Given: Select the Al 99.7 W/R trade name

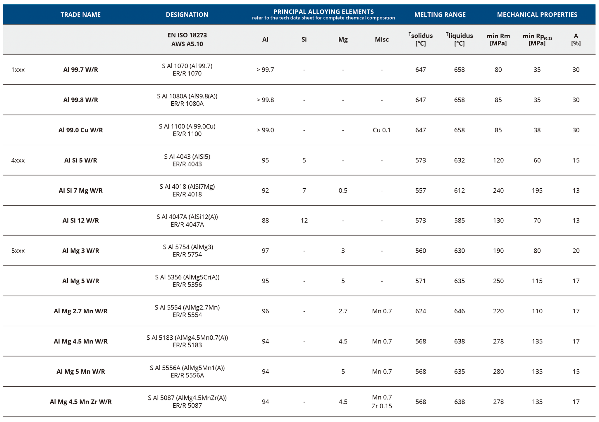Looking at the screenshot, I should (80, 70).
